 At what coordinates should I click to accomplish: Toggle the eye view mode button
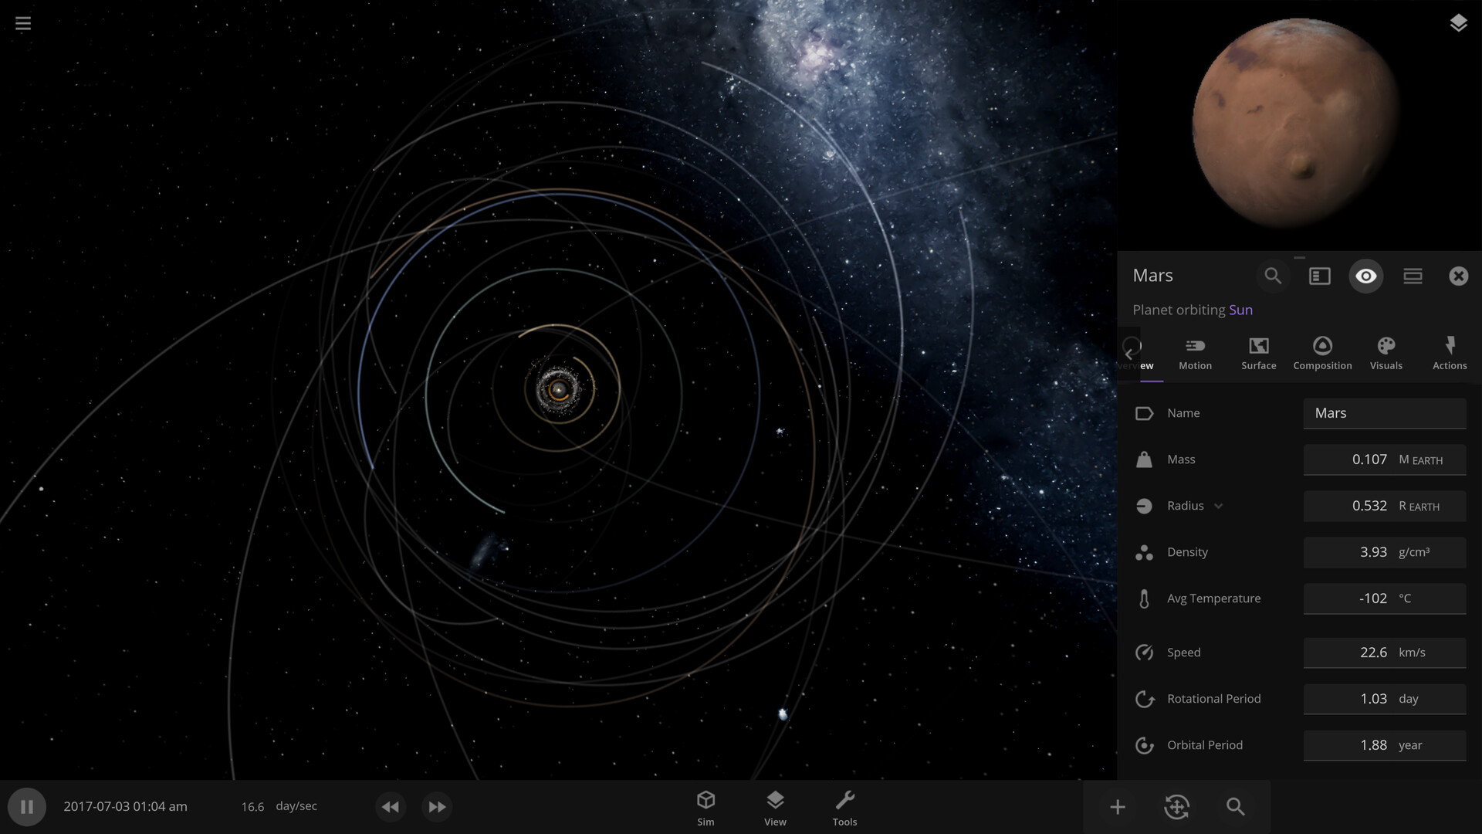point(1365,276)
